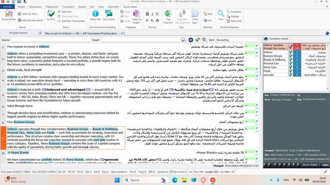Collapse the ribbon with the chevron
Image resolution: width=330 pixels, height=185 pixels.
[x=327, y=6]
